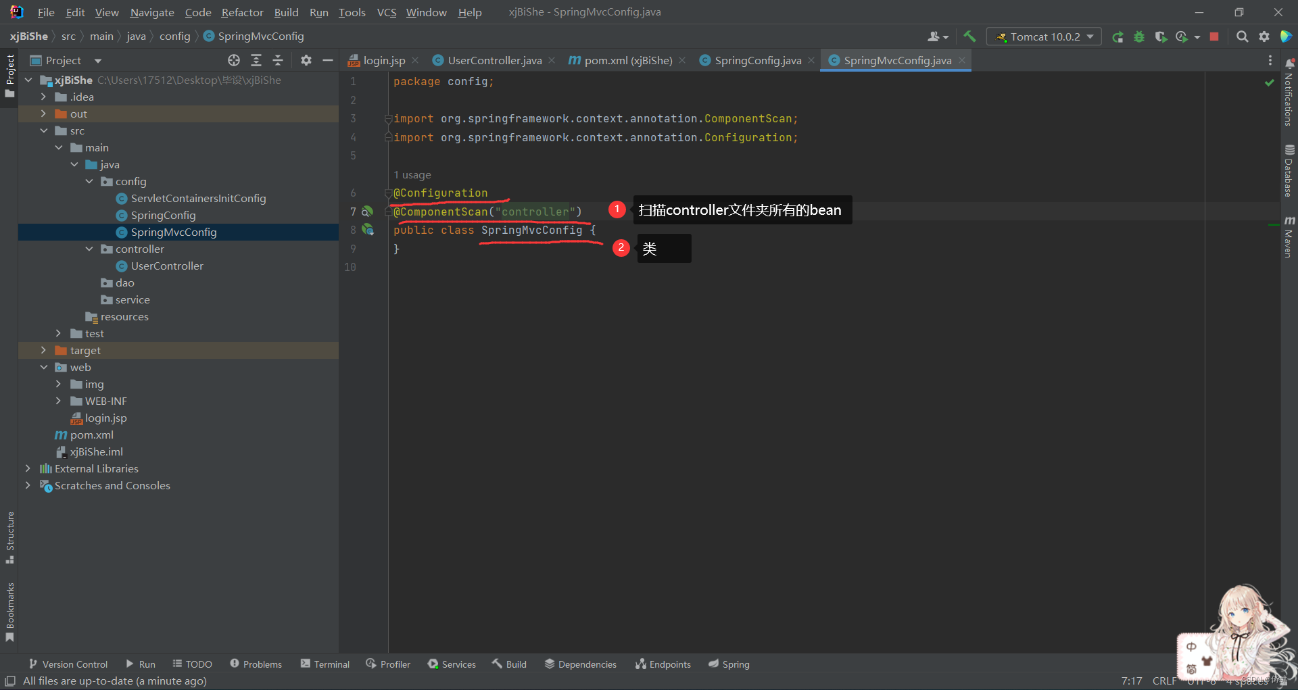
Task: Expand the WEB-INF folder
Action: pyautogui.click(x=58, y=401)
